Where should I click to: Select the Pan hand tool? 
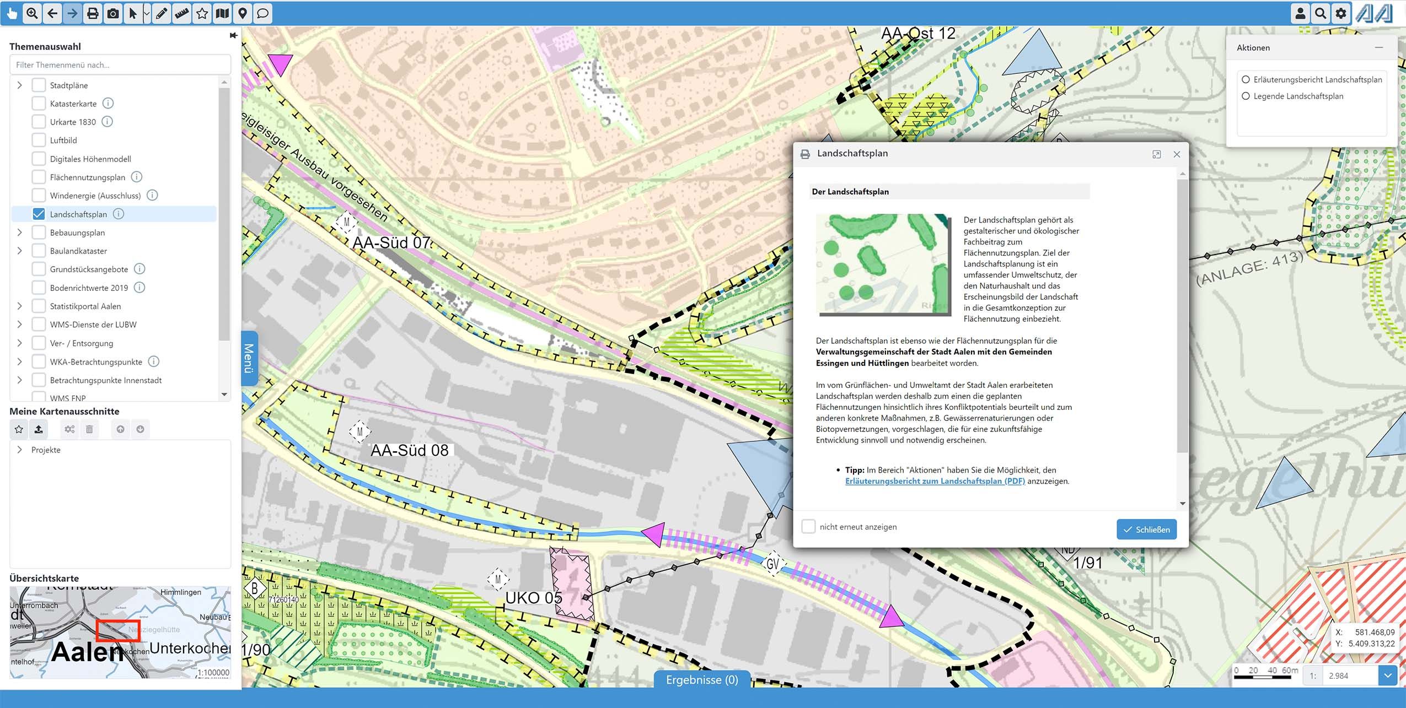[x=12, y=13]
